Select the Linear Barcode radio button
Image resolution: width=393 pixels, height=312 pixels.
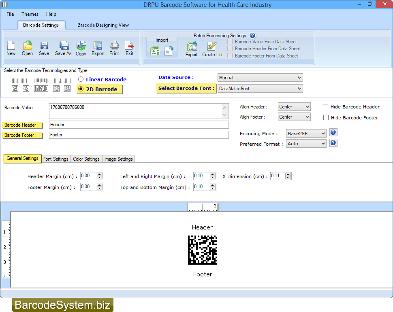click(x=81, y=79)
